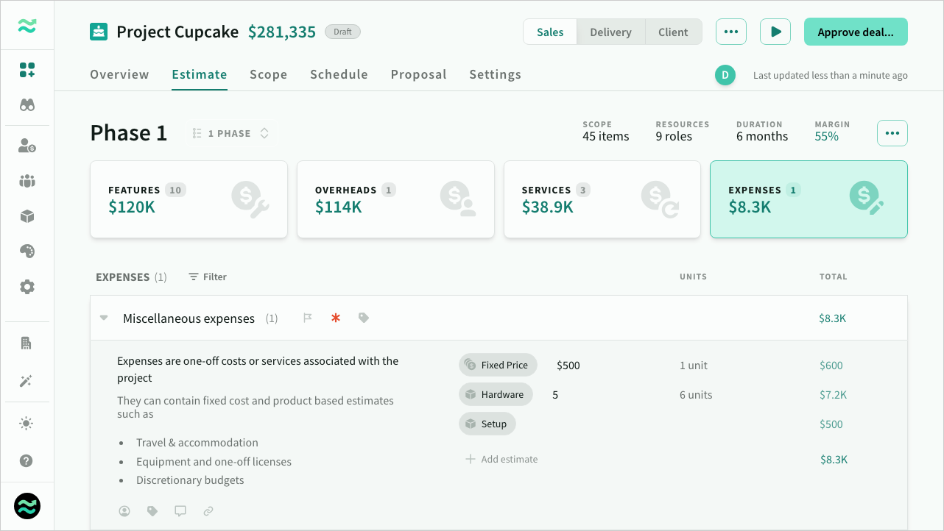Viewport: 944px width, 531px height.
Task: Toggle light mode sun icon
Action: coord(27,423)
